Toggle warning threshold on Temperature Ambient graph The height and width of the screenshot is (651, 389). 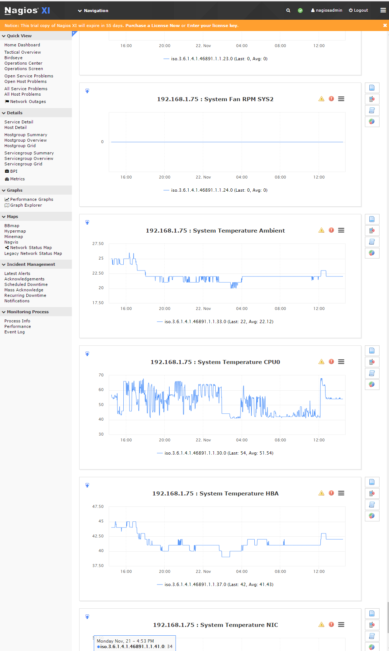point(321,230)
